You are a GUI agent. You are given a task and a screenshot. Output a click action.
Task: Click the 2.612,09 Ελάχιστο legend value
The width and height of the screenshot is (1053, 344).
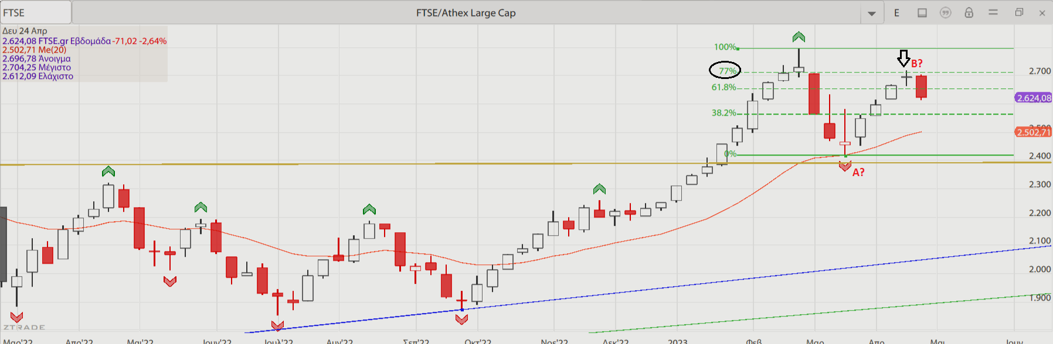[x=38, y=76]
